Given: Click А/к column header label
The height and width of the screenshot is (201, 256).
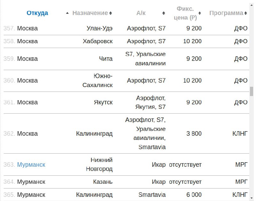Looking at the screenshot, I should tap(141, 13).
